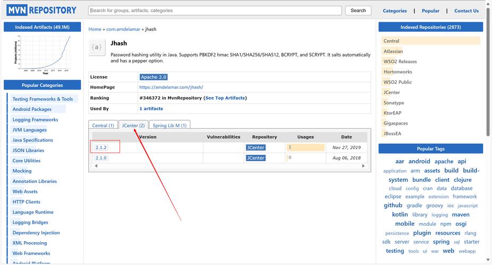Image resolution: width=492 pixels, height=265 pixels.
Task: Switch to the Central (1) tab
Action: 103,126
